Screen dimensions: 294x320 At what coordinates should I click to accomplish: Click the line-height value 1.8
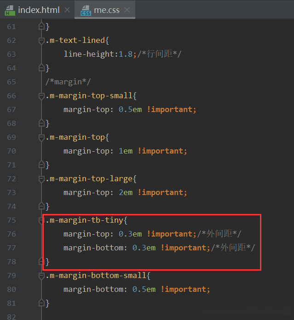[x=126, y=54]
